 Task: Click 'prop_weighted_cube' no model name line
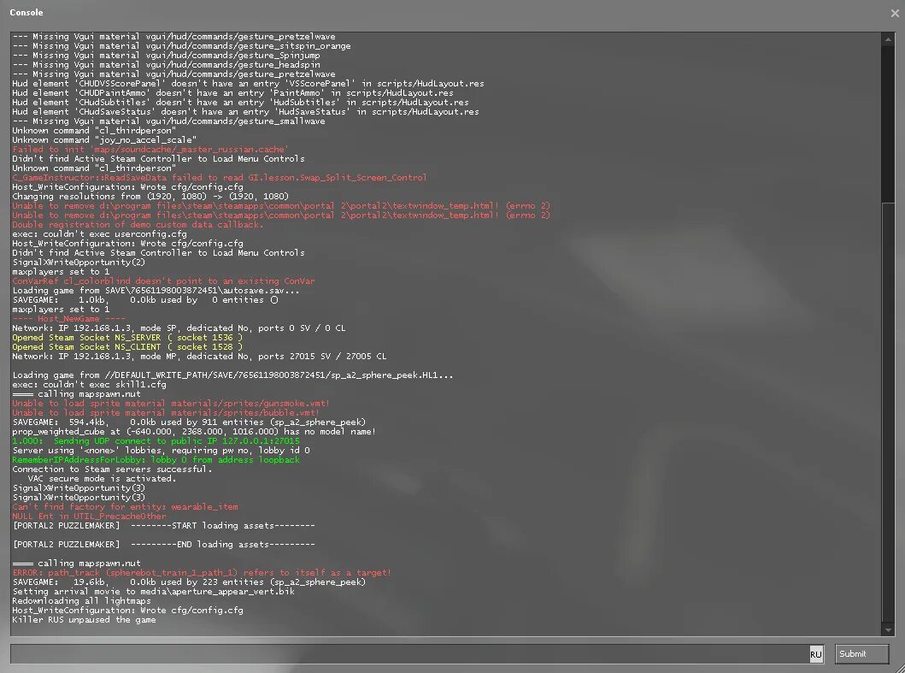[x=194, y=432]
